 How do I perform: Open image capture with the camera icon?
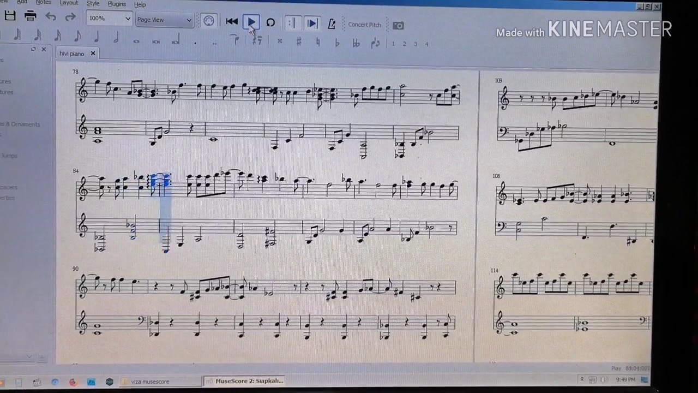[399, 26]
